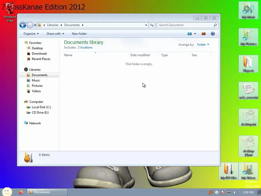Open the Start menu orb
Image resolution: width=261 pixels, height=196 pixels.
click(x=7, y=192)
